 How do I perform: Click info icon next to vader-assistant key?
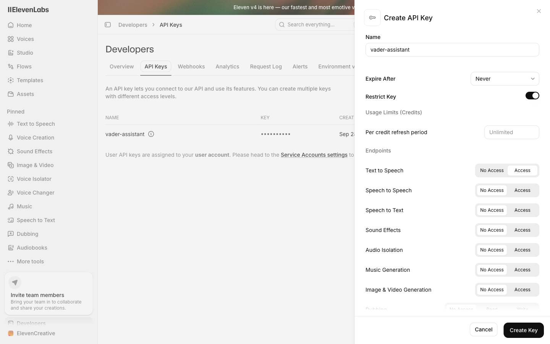point(151,134)
